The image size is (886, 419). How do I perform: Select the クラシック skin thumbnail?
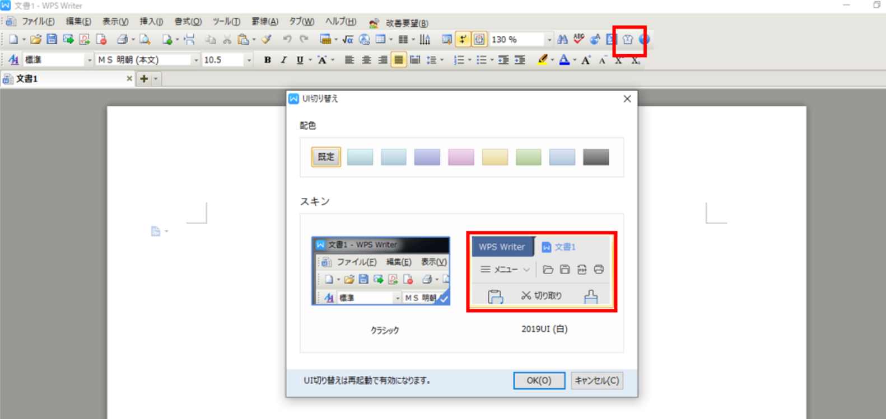(381, 271)
